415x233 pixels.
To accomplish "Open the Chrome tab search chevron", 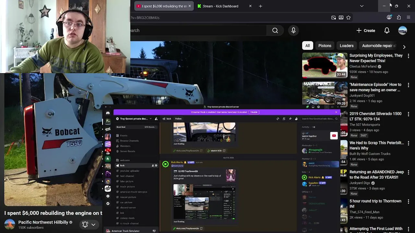I will tap(362, 6).
